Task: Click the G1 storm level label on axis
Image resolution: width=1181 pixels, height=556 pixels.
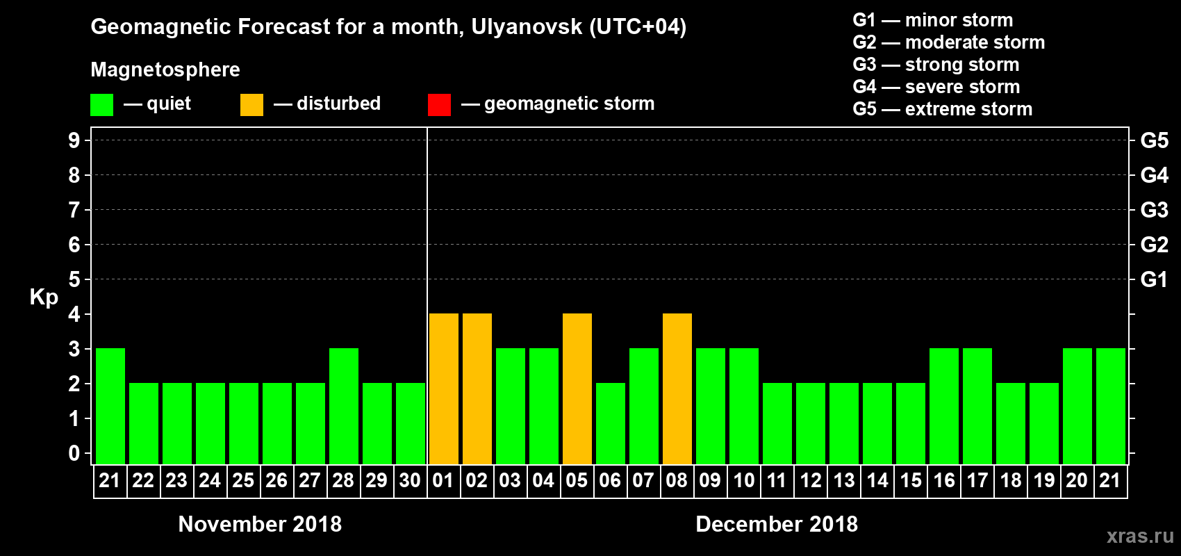Action: [x=1155, y=279]
